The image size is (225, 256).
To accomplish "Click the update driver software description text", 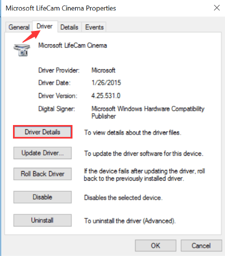I will [144, 154].
